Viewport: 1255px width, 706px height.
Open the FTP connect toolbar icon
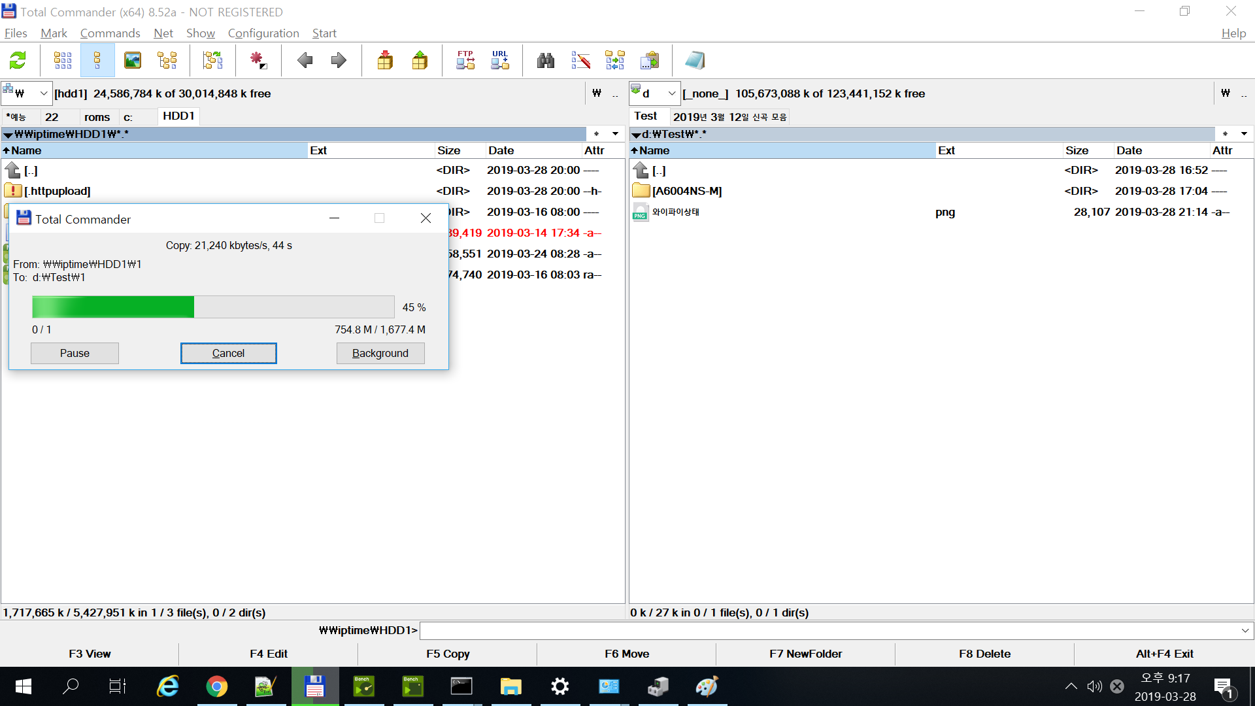tap(465, 61)
